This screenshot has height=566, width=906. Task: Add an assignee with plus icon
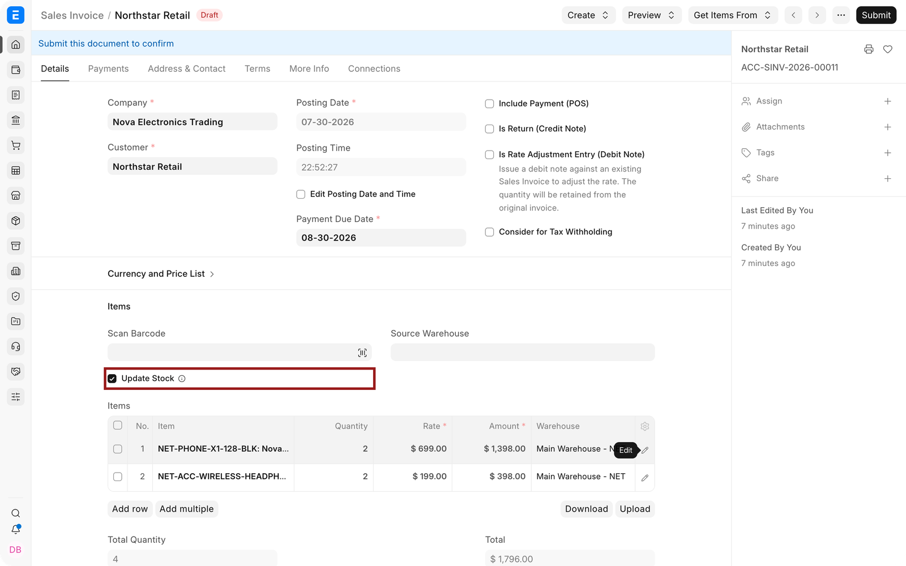(x=888, y=101)
